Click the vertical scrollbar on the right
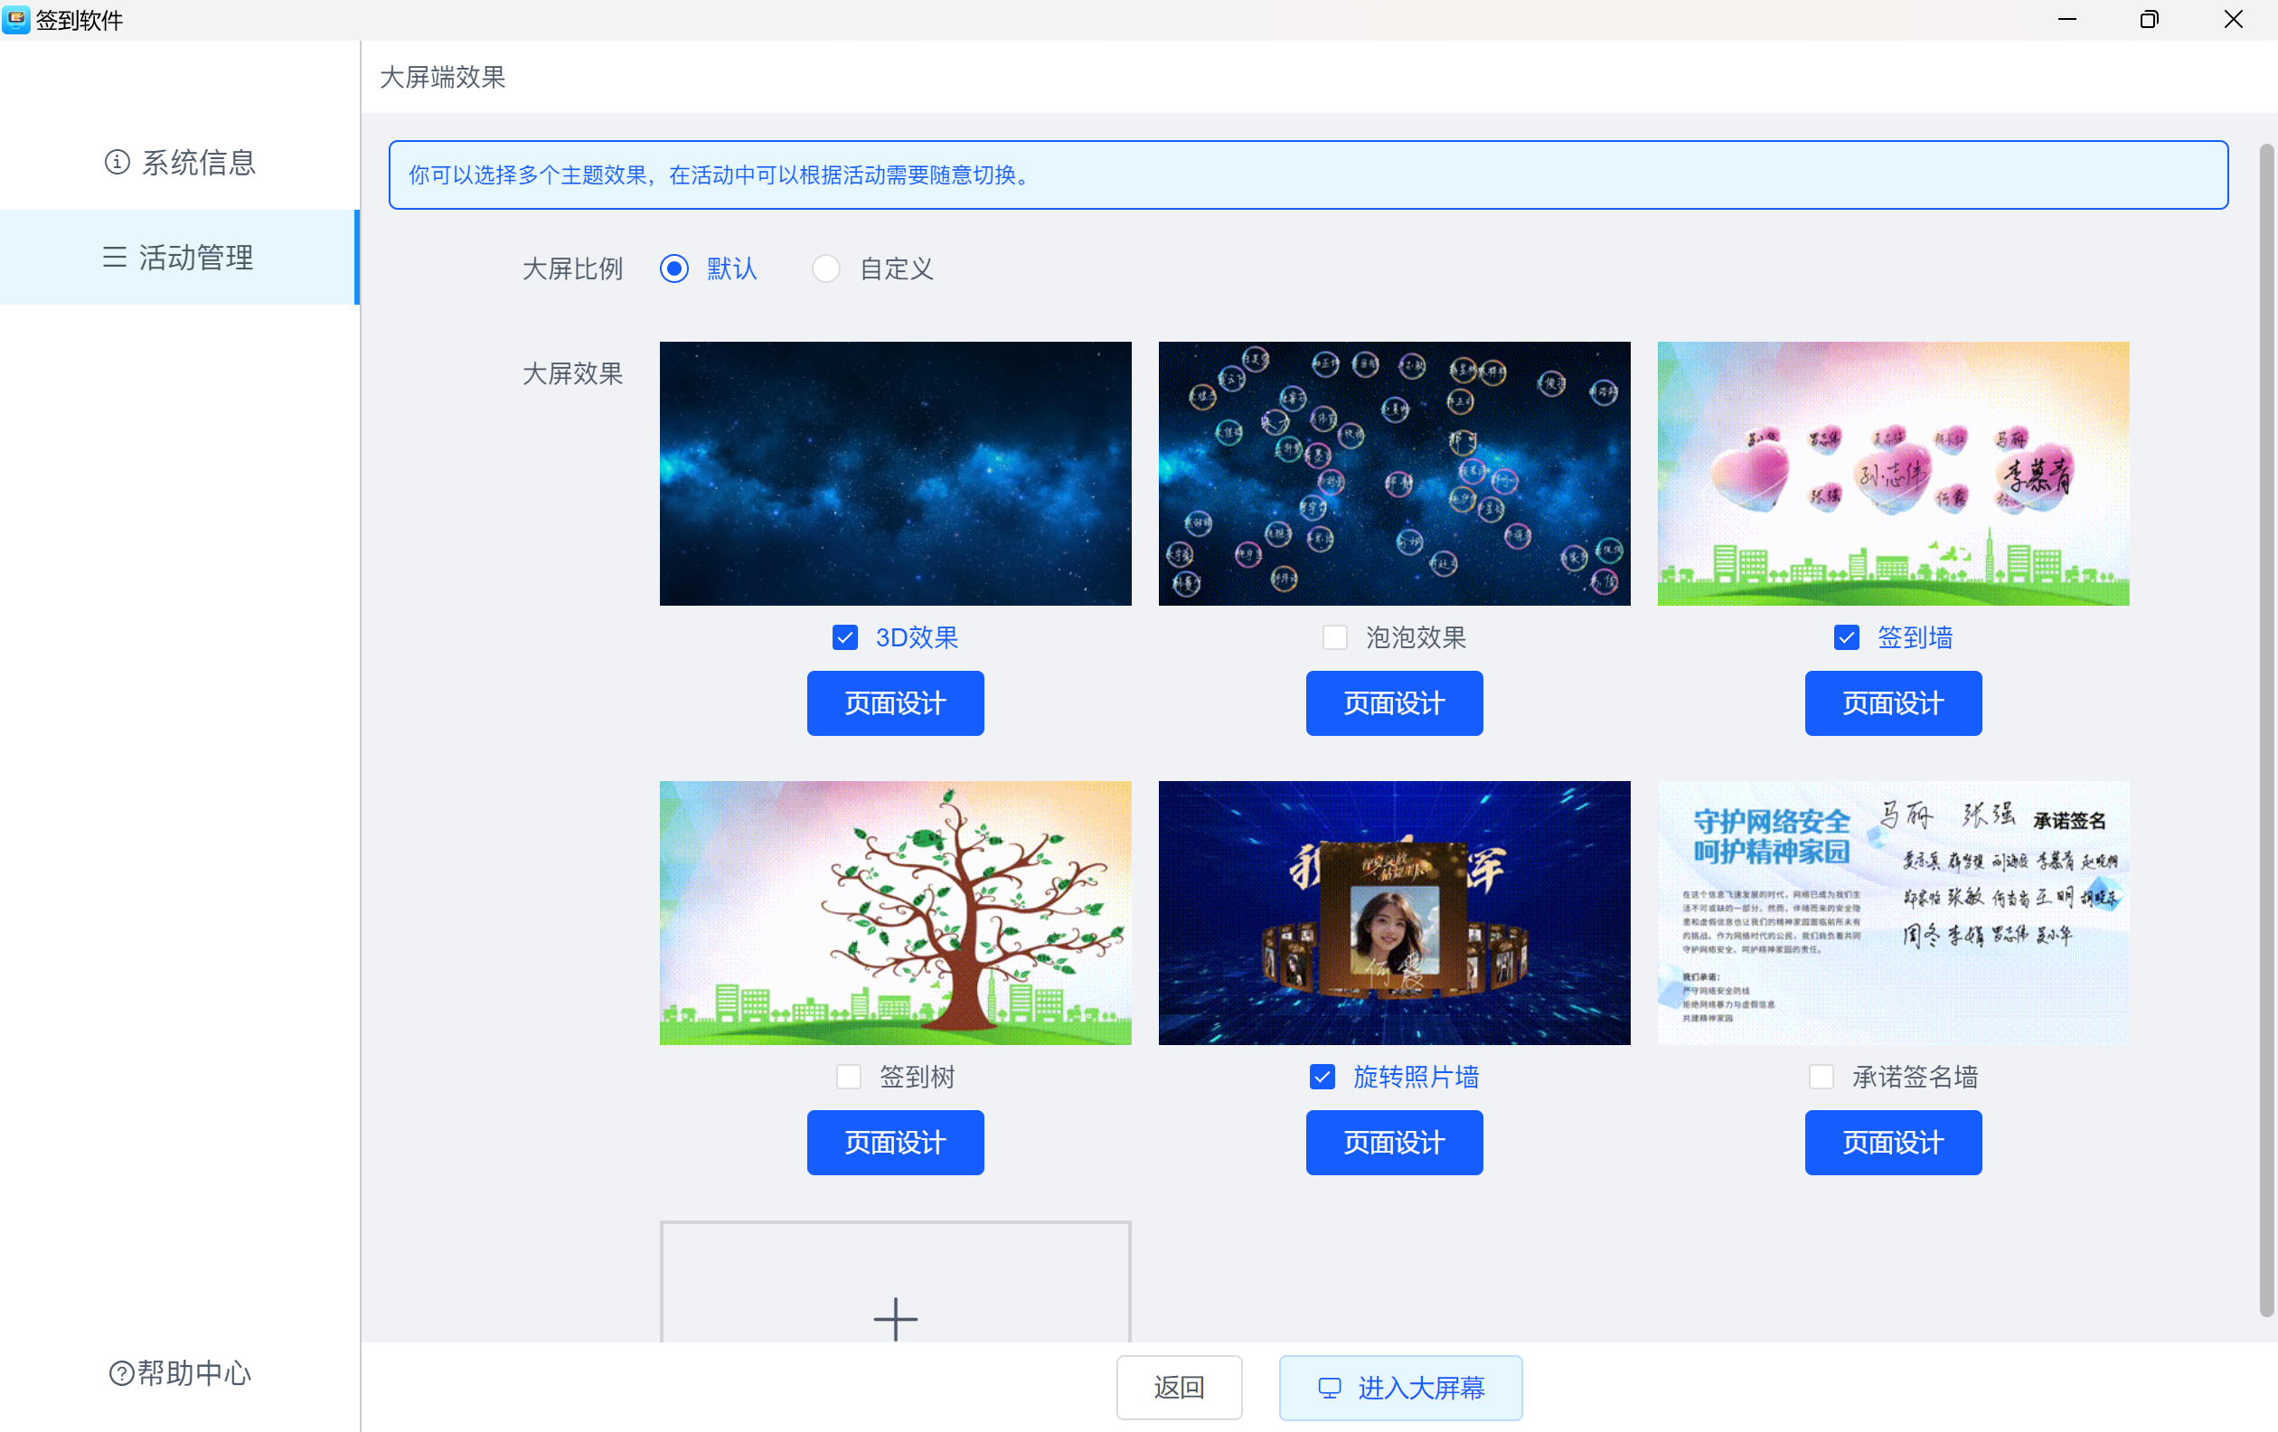This screenshot has width=2278, height=1432. (2266, 729)
